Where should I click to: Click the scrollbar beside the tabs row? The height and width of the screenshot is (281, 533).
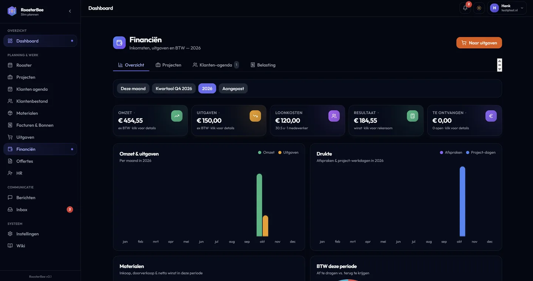click(x=500, y=65)
